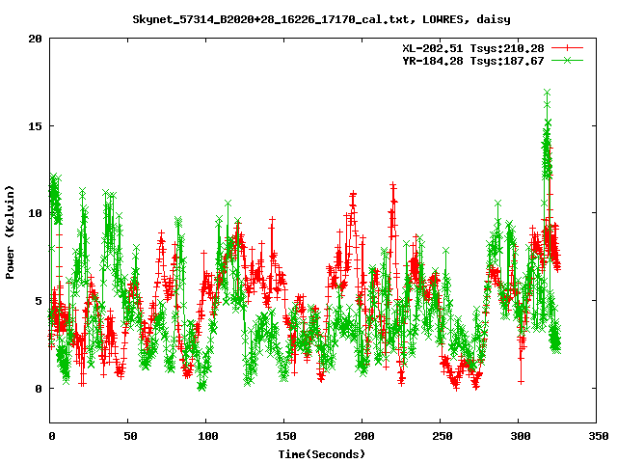
Task: Click x-axis tick label 350
Action: tap(598, 436)
